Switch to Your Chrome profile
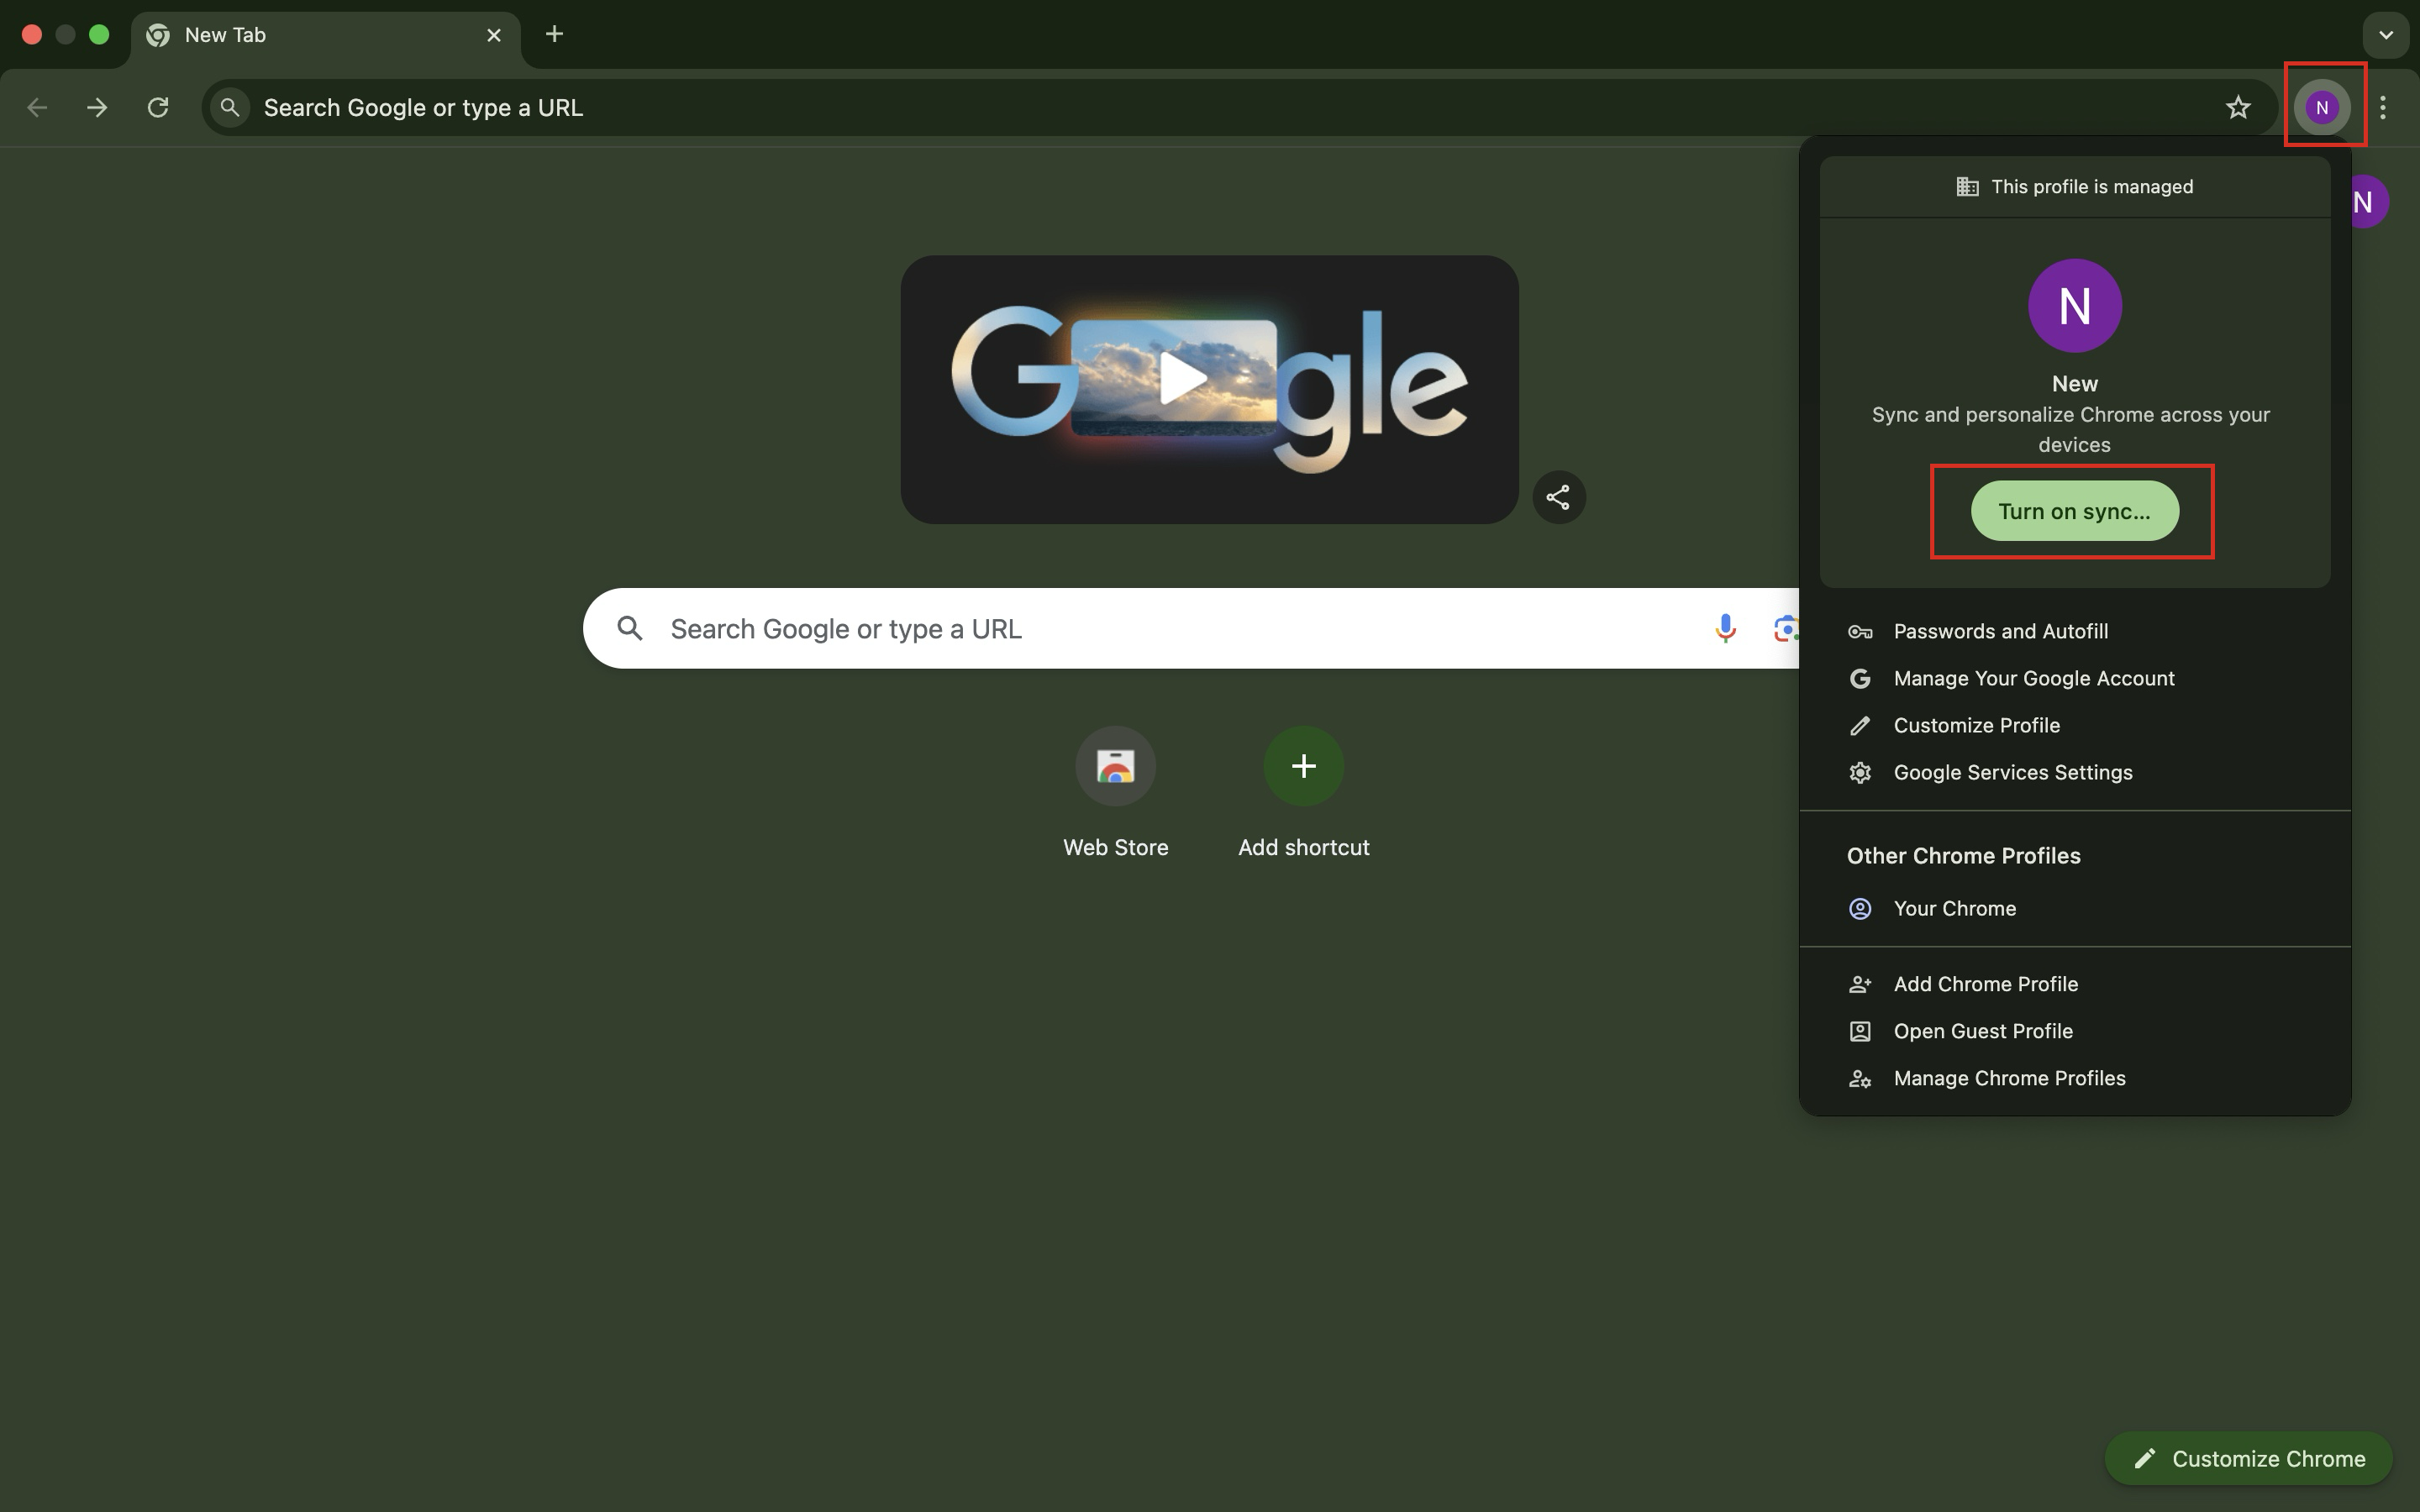Viewport: 2420px width, 1512px height. coord(1954,908)
